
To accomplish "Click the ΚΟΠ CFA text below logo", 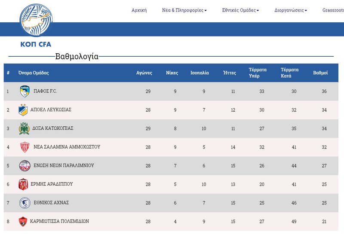I will click(36, 44).
